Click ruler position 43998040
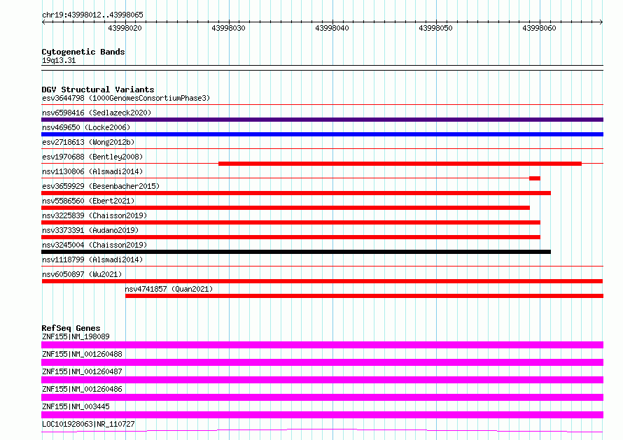This screenshot has height=440, width=623. (332, 28)
